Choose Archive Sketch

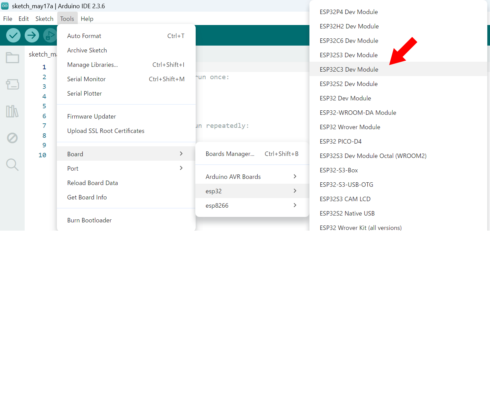126,50
